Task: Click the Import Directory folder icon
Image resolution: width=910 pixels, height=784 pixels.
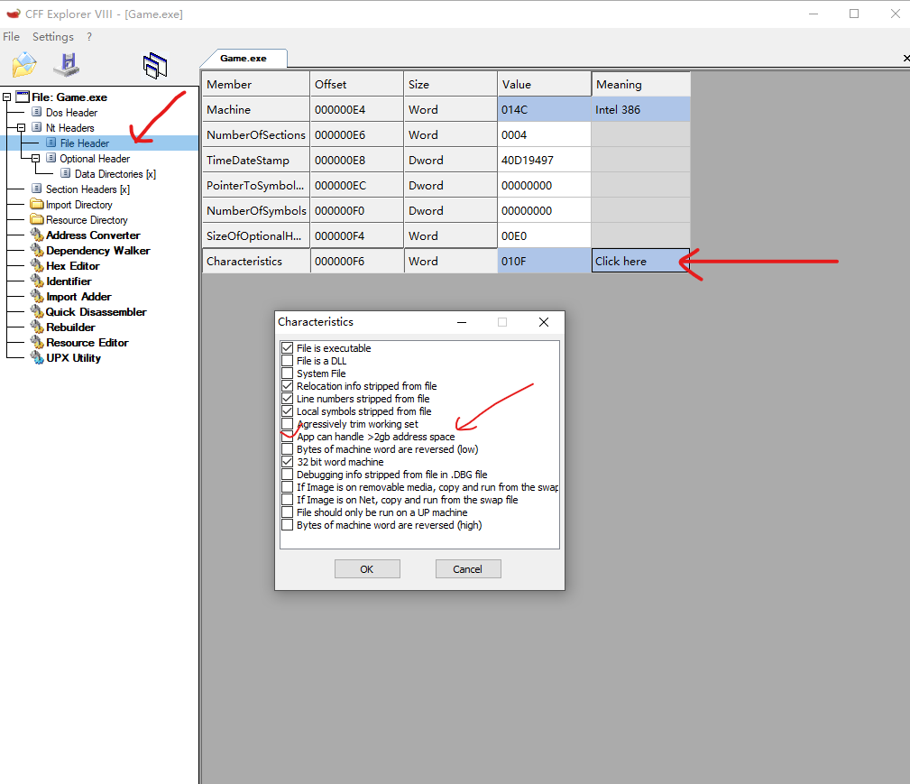Action: pyautogui.click(x=37, y=205)
